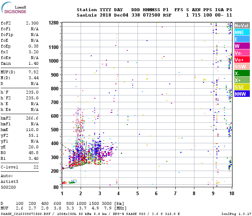Screen dimensions: 252x216
Task: Select the SSW legend swatch
Action: 242,67
